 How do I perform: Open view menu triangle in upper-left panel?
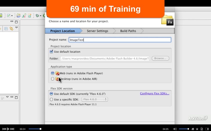pos(16,28)
